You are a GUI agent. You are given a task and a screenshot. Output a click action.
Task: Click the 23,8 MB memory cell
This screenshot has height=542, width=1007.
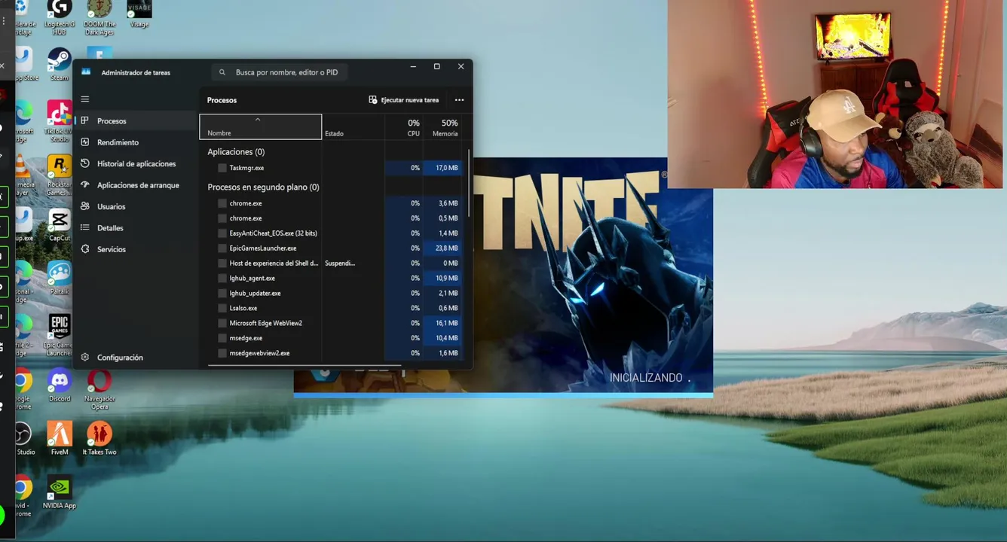click(x=444, y=248)
